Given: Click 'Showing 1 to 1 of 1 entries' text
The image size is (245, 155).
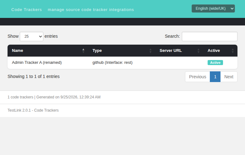Looking at the screenshot, I should [34, 76].
